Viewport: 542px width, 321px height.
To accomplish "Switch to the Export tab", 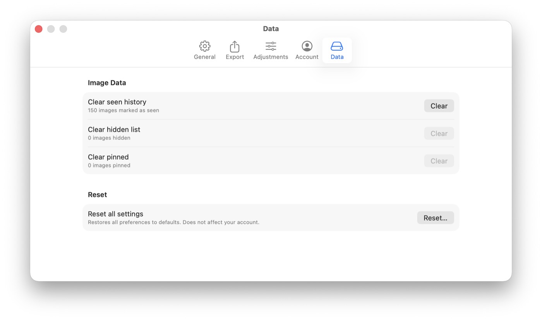I will click(235, 51).
